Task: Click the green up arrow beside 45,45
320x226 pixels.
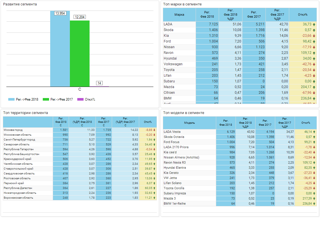Action: 154,174
